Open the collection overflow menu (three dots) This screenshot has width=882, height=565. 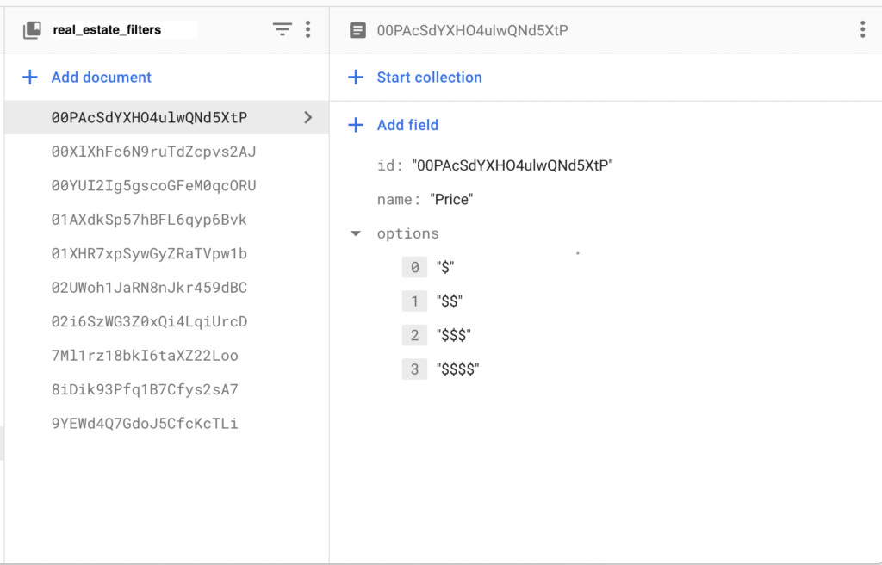(x=307, y=28)
